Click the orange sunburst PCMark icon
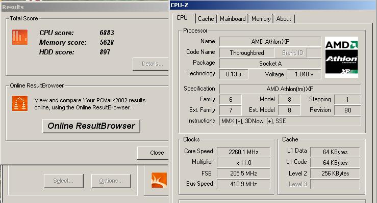The height and width of the screenshot is (203, 377). click(x=159, y=180)
